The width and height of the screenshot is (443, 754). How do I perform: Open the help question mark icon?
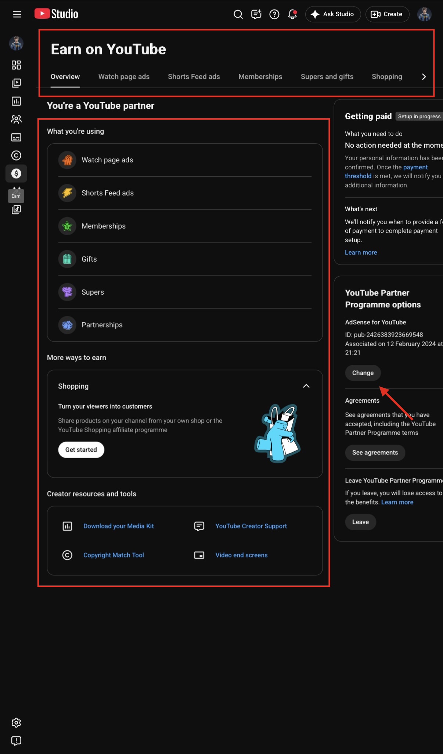coord(274,14)
